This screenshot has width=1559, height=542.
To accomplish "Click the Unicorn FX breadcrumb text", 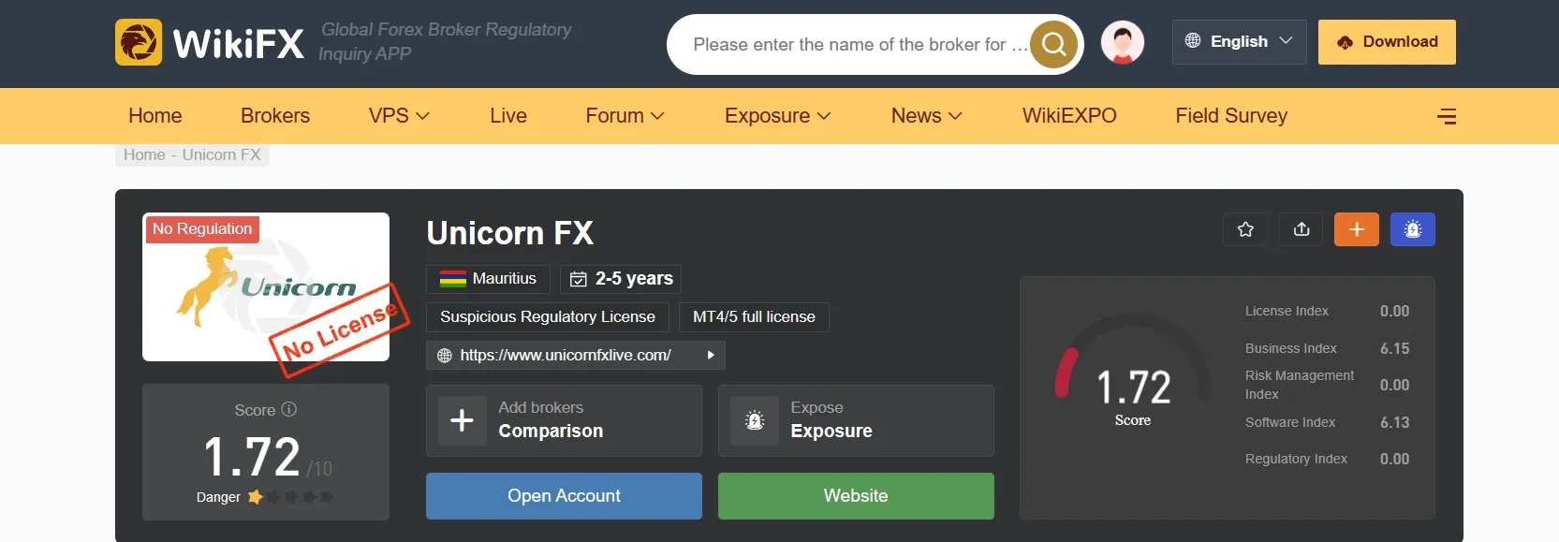I will pyautogui.click(x=222, y=154).
